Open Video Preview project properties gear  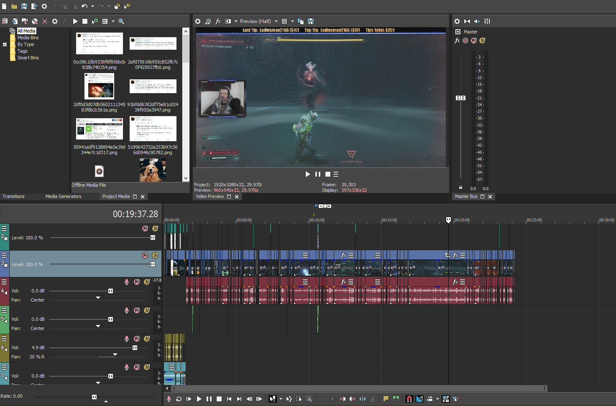198,21
